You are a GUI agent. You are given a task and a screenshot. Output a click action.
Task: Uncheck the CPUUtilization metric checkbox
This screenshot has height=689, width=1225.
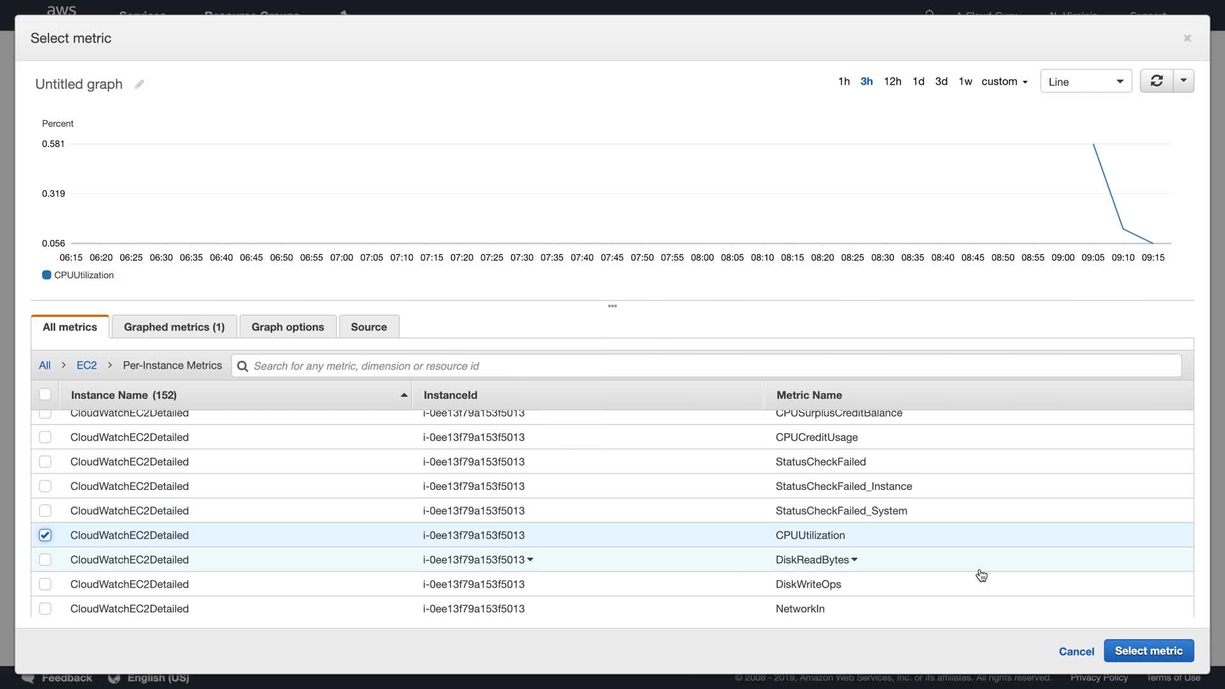point(45,535)
